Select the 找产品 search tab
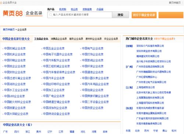This screenshot has width=184, height=134. tap(51, 9)
